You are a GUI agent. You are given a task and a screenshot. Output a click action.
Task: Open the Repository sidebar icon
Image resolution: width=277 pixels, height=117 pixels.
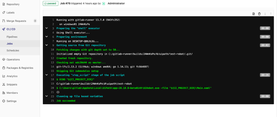click(4, 4)
